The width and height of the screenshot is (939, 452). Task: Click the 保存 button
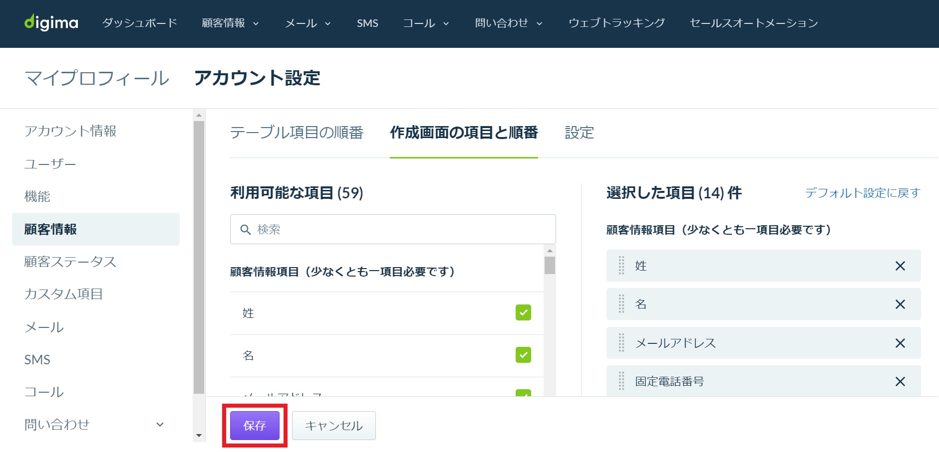pos(255,426)
